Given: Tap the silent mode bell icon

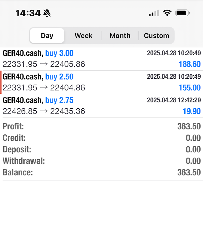Looking at the screenshot, I should coord(47,13).
